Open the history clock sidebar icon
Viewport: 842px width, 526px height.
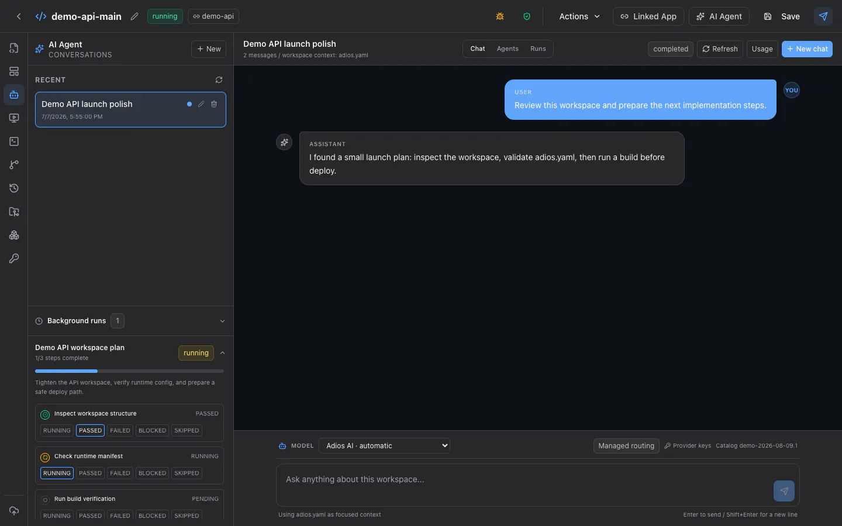(14, 188)
